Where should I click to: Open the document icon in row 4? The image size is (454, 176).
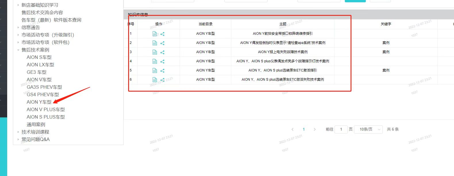[x=155, y=61]
